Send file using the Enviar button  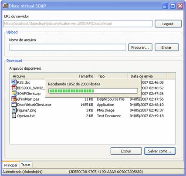click(x=167, y=47)
